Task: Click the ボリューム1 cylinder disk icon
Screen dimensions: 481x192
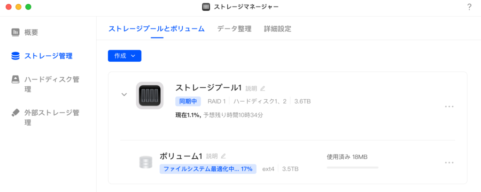Action: coord(146,162)
